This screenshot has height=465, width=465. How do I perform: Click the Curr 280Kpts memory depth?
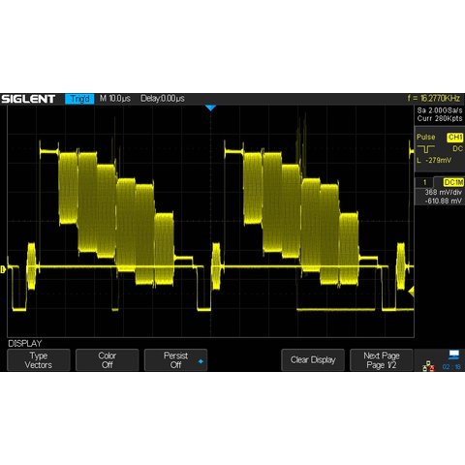coord(440,118)
